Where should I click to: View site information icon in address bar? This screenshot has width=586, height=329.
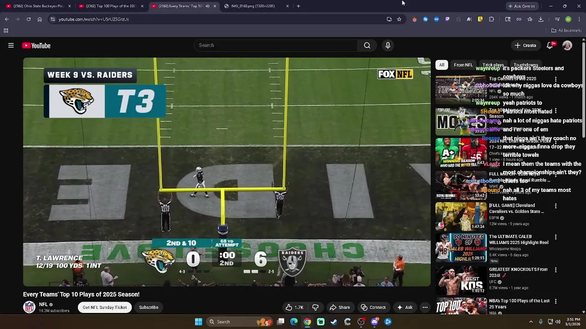[x=53, y=19]
